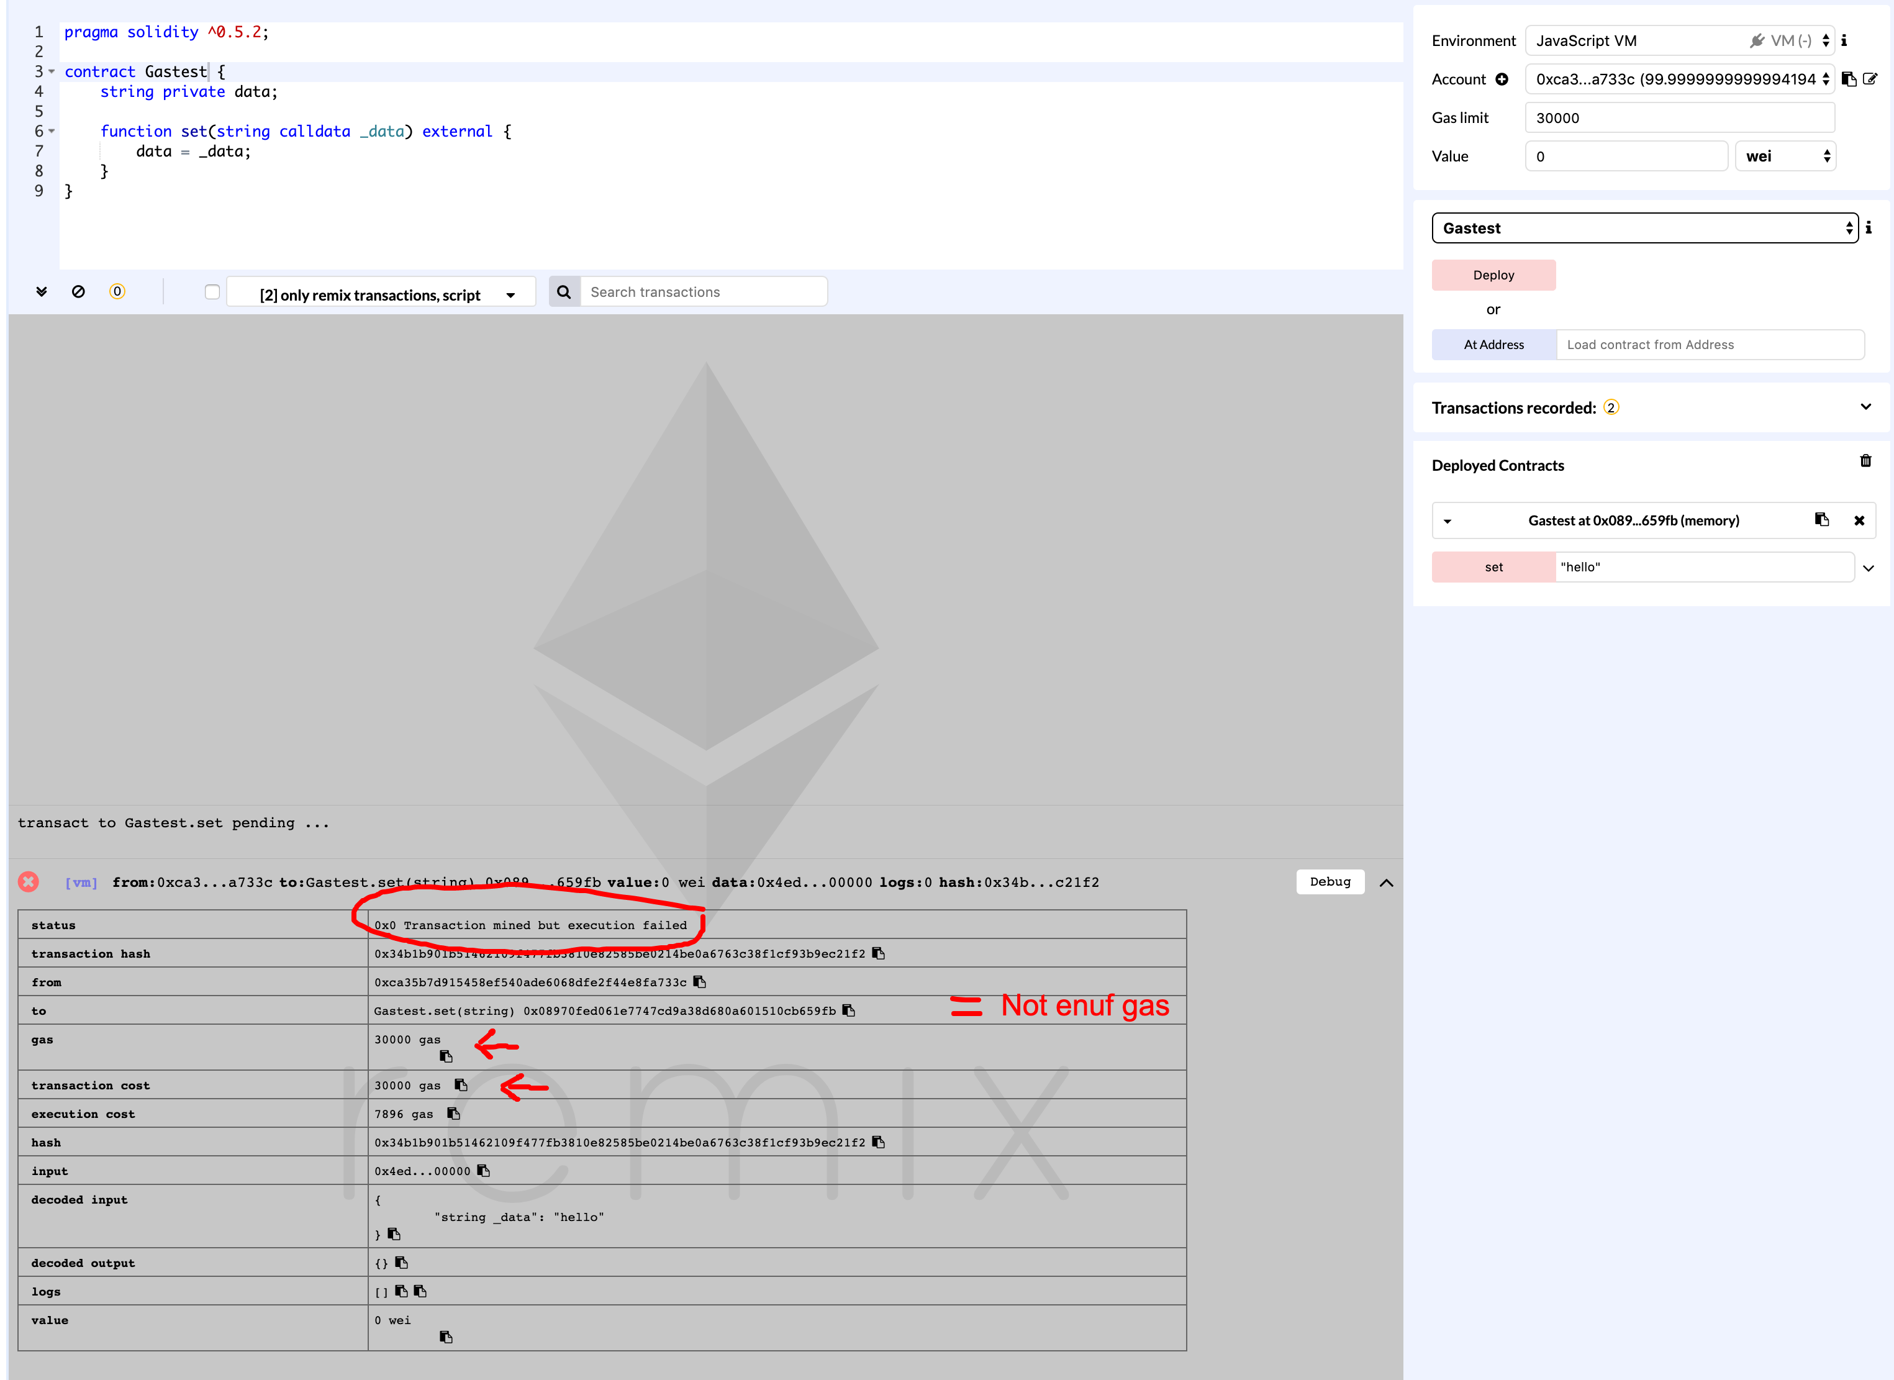Delete all deployed contracts trash icon
1894x1380 pixels.
[x=1865, y=461]
